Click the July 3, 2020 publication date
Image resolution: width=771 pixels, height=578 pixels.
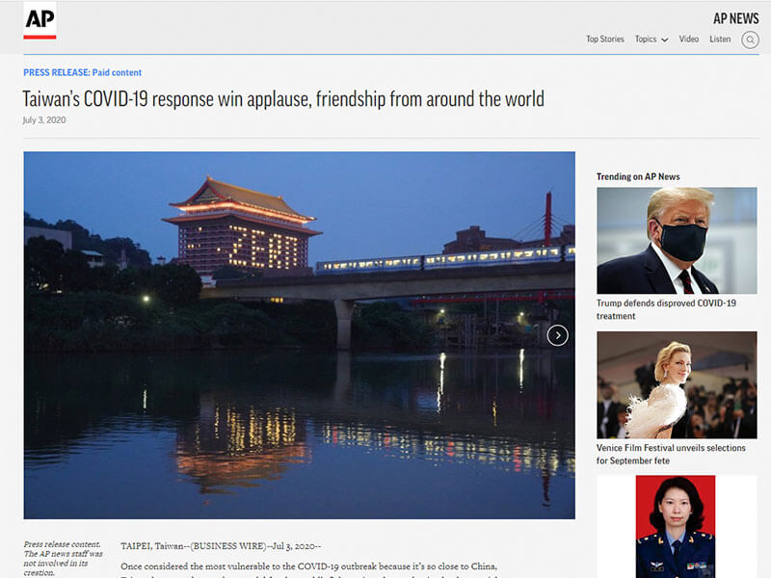[44, 120]
